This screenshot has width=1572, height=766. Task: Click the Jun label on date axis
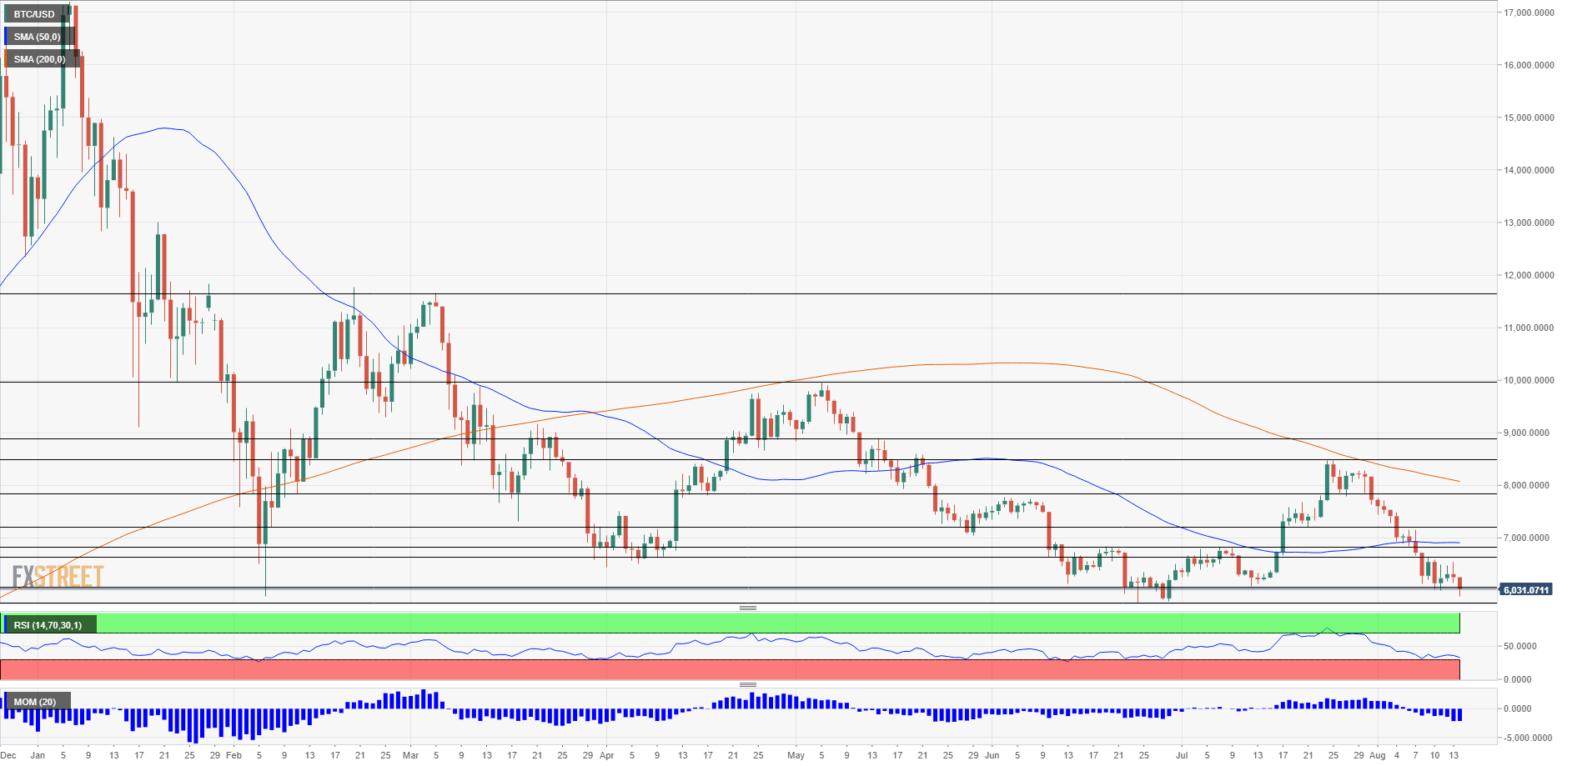click(992, 755)
